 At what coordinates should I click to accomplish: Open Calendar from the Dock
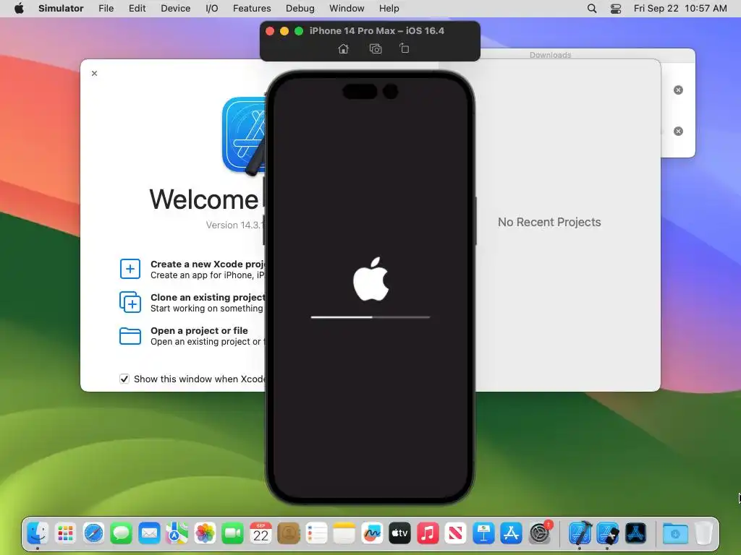[x=261, y=533]
